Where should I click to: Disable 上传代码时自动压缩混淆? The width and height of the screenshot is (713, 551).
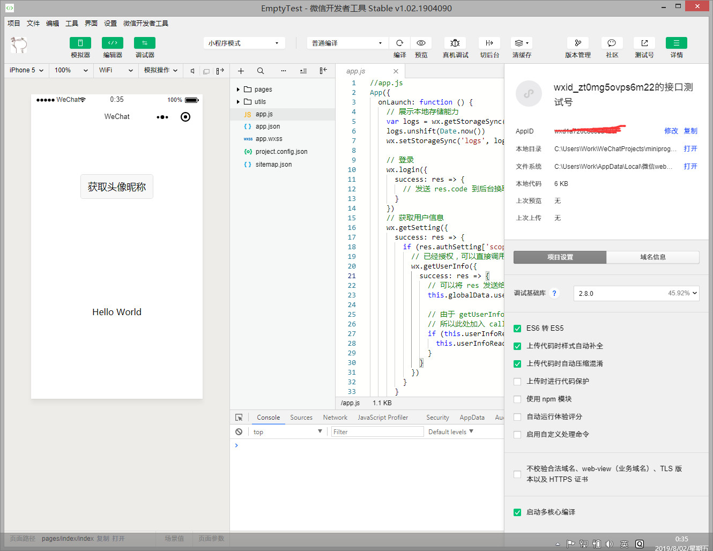[517, 364]
